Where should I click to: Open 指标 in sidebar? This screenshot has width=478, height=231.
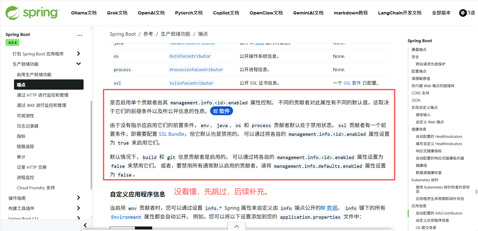pyautogui.click(x=21, y=136)
